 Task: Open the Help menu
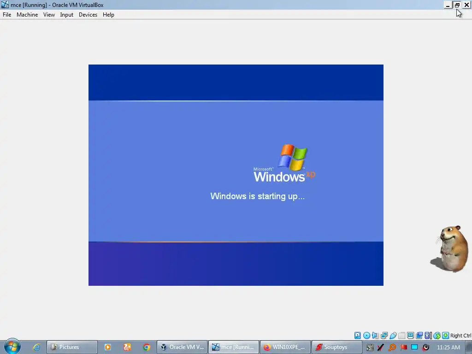[x=108, y=15]
